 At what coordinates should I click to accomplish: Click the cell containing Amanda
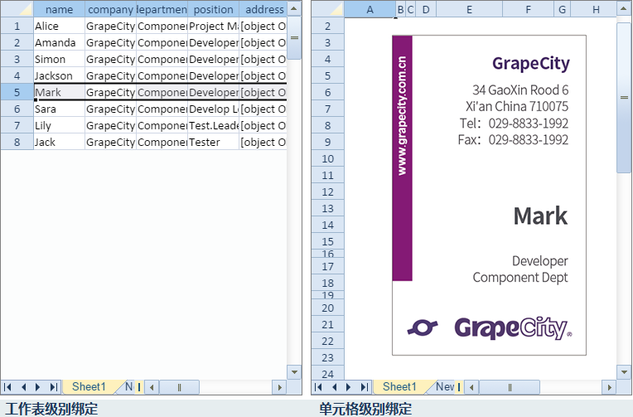pos(59,42)
